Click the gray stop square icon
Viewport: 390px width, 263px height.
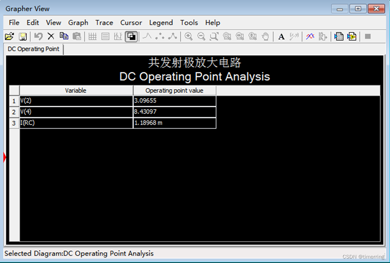(368, 37)
